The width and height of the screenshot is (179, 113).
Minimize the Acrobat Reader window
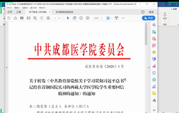coord(140,4)
